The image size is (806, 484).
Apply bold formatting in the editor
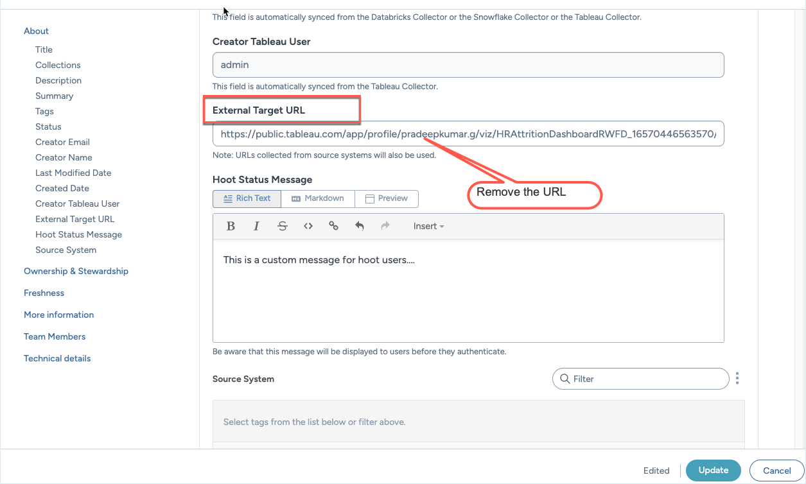(231, 226)
